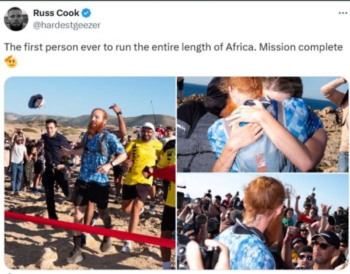Click the blue verified badge
Image resolution: width=350 pixels, height=274 pixels.
(86, 13)
